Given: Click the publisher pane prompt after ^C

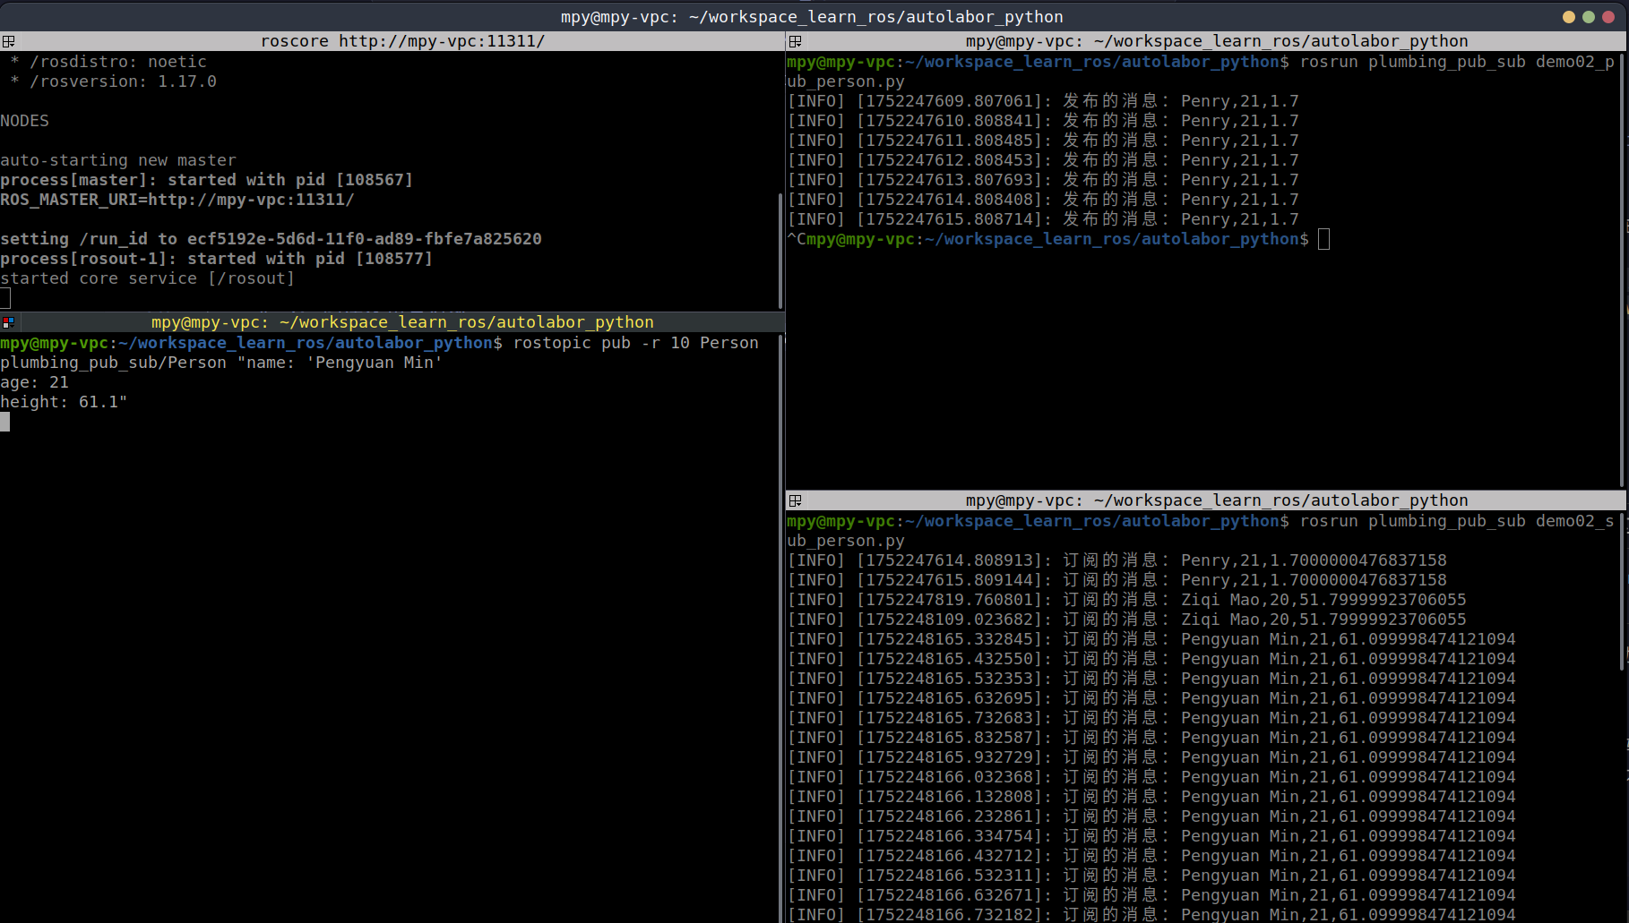Looking at the screenshot, I should click(1324, 239).
